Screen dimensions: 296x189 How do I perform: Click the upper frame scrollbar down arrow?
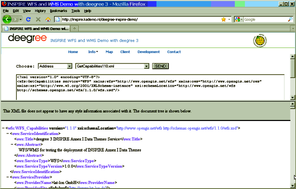click(x=293, y=97)
